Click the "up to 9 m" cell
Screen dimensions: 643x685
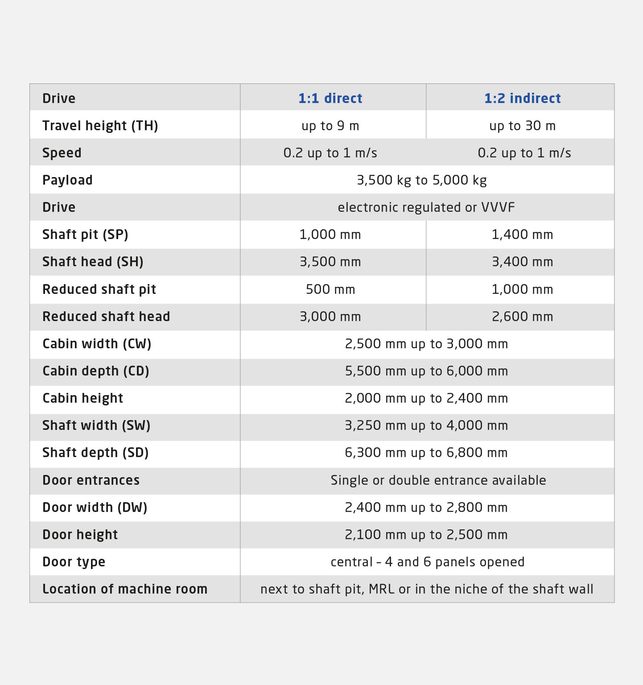330,126
